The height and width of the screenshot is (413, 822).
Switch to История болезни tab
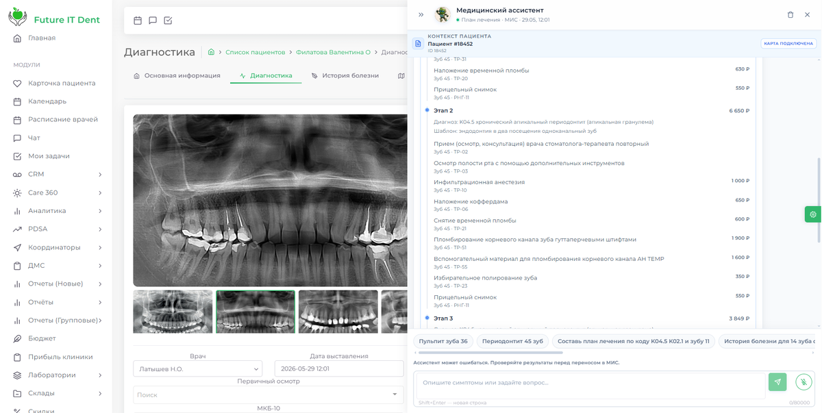[x=345, y=75]
